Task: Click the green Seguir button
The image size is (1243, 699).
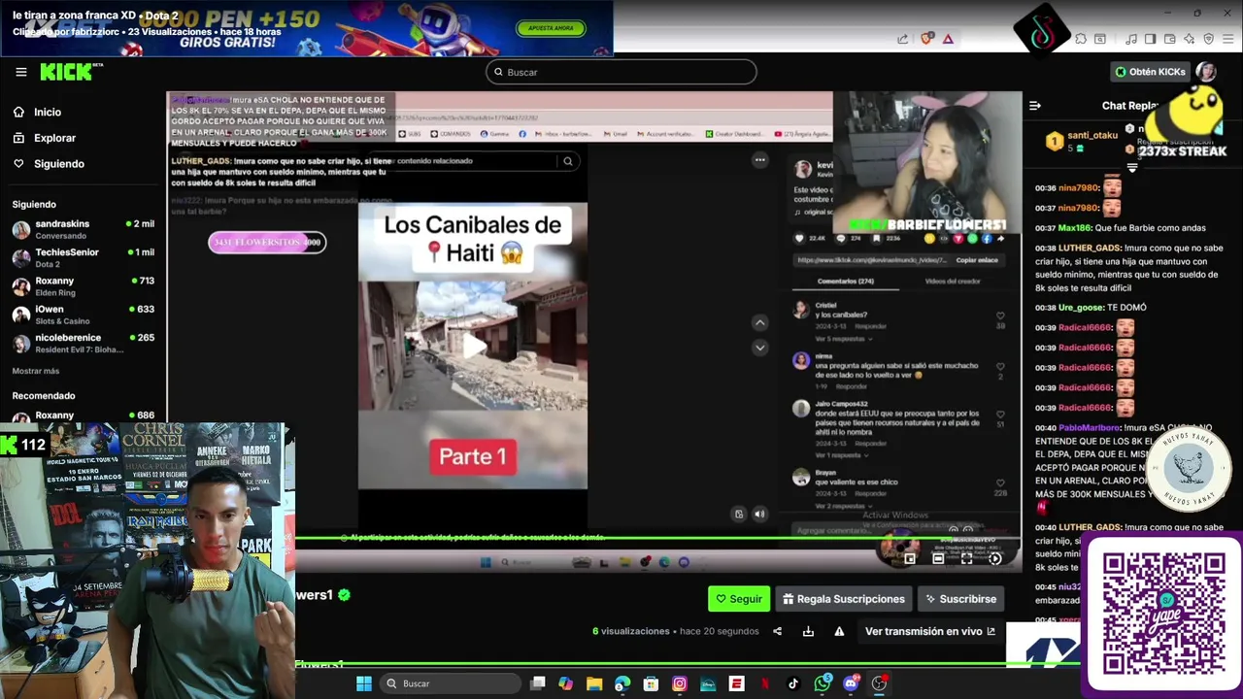Action: [739, 599]
